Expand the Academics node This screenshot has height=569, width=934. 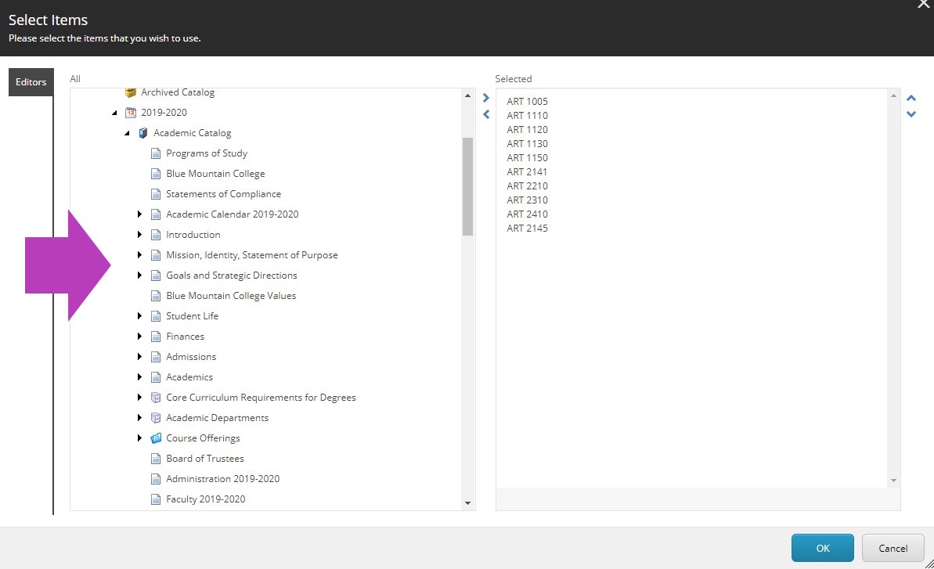tap(139, 376)
